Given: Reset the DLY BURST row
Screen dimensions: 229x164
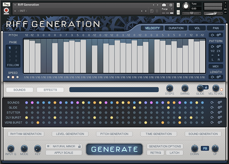Looking at the screenshot, I should click(212, 118).
